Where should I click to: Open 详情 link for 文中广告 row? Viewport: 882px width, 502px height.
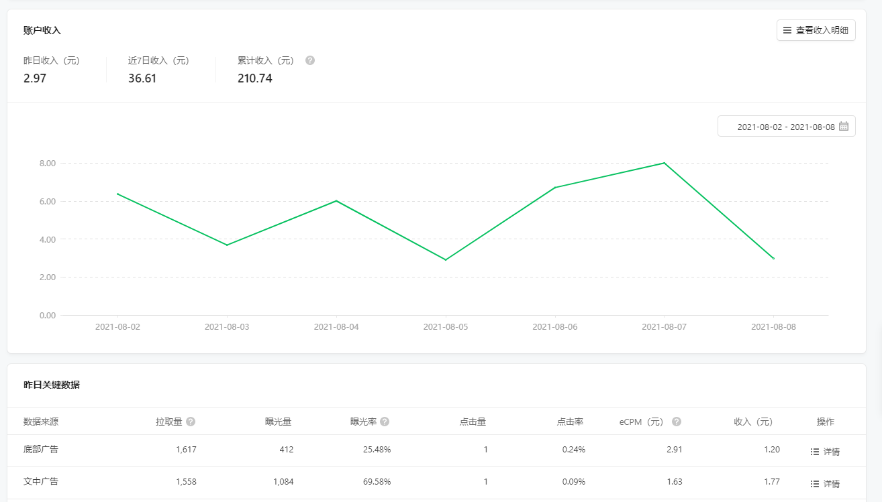831,484
